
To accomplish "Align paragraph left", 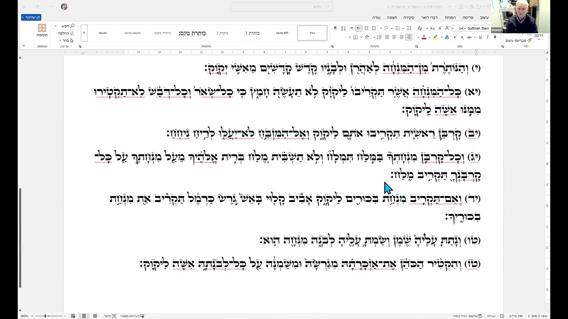I will click(x=394, y=37).
